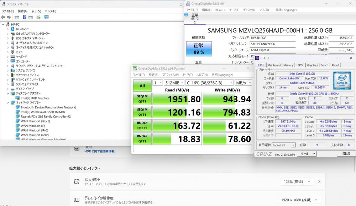Open the 操作(A) menu in Device Manager
The height and width of the screenshot is (206, 356).
coord(22,11)
